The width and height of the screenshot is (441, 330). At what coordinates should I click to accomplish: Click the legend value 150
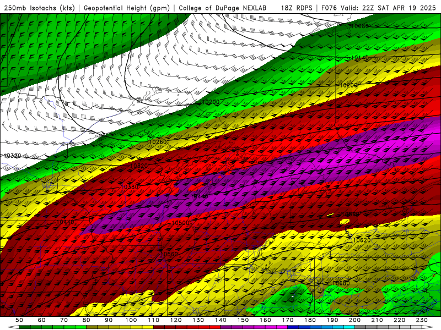[243, 320]
